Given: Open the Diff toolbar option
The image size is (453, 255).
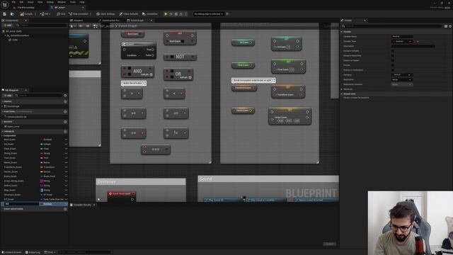Looking at the screenshot, I should pyautogui.click(x=45, y=14).
